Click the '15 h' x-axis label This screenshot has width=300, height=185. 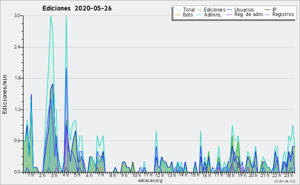[195, 175]
